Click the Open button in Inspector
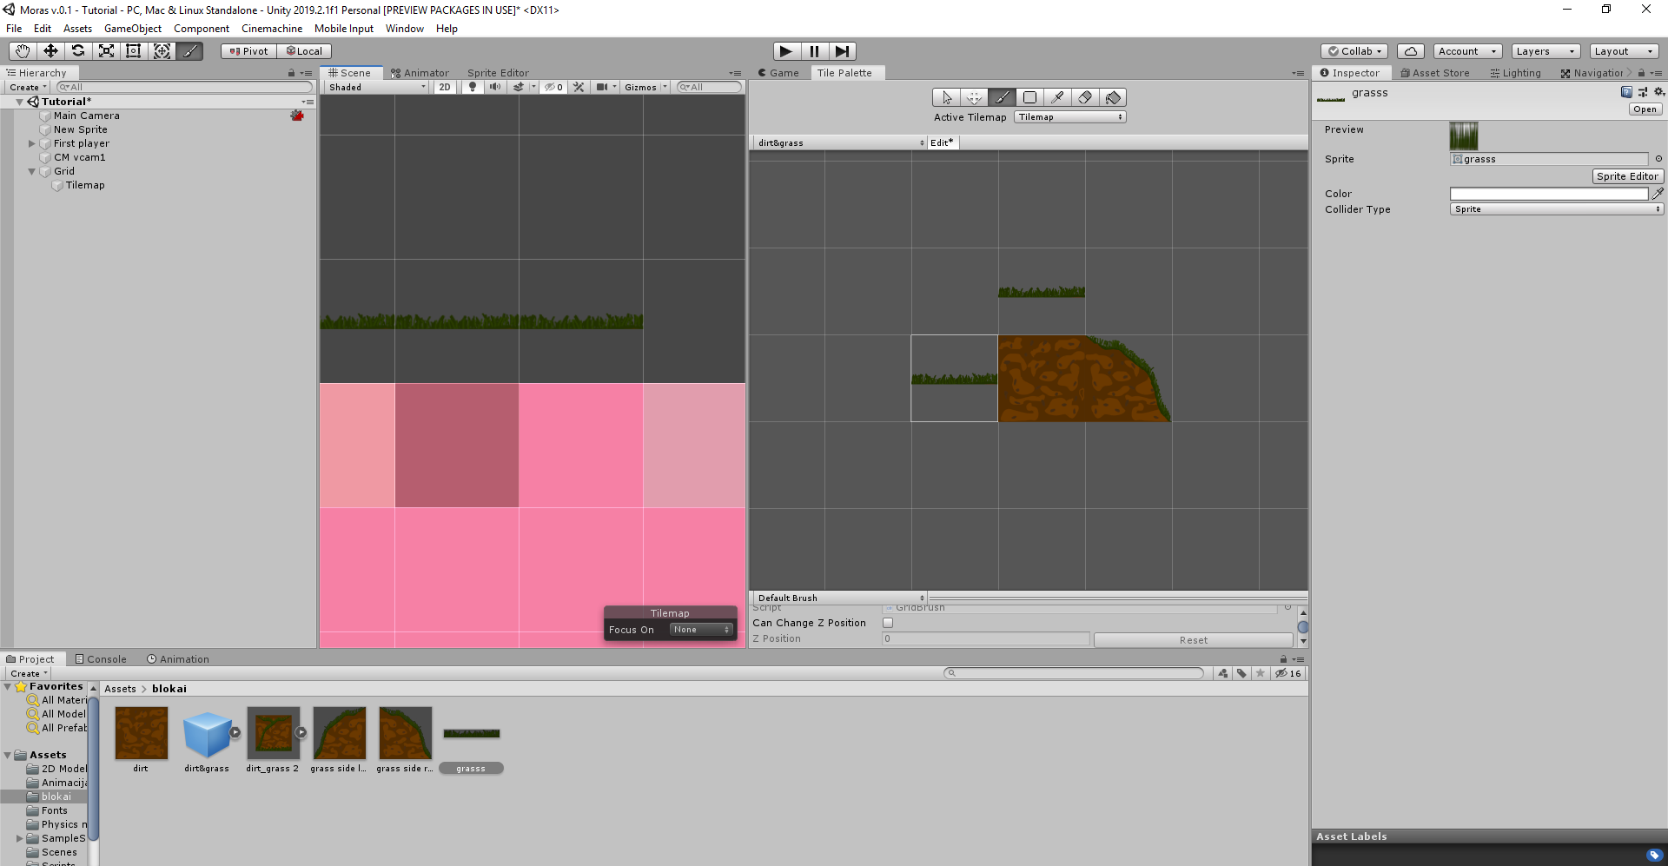Viewport: 1668px width, 866px height. pyautogui.click(x=1645, y=109)
